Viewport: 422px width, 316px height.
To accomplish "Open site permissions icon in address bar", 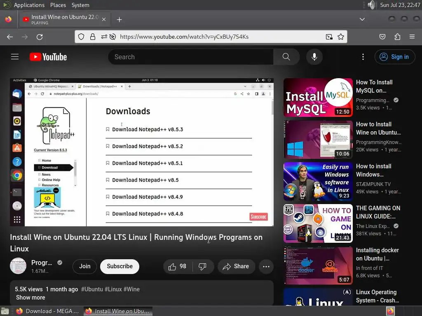I will click(x=104, y=37).
